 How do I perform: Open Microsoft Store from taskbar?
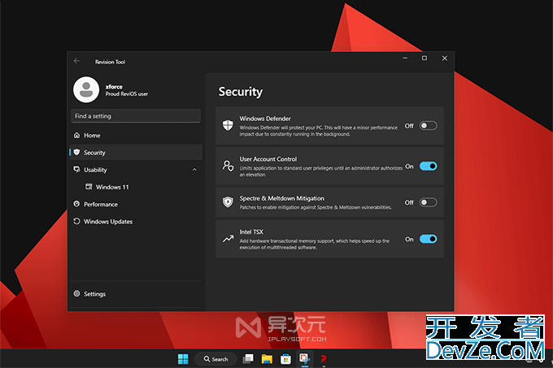pos(285,359)
